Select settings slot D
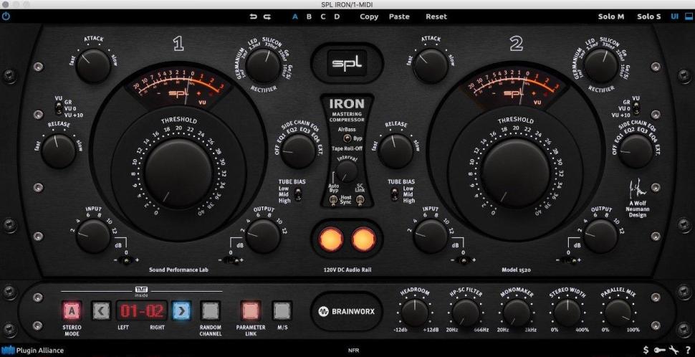This screenshot has width=695, height=357. (337, 17)
